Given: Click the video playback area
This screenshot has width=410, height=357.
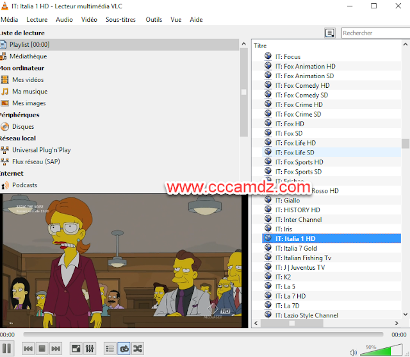Looking at the screenshot, I should (x=122, y=261).
